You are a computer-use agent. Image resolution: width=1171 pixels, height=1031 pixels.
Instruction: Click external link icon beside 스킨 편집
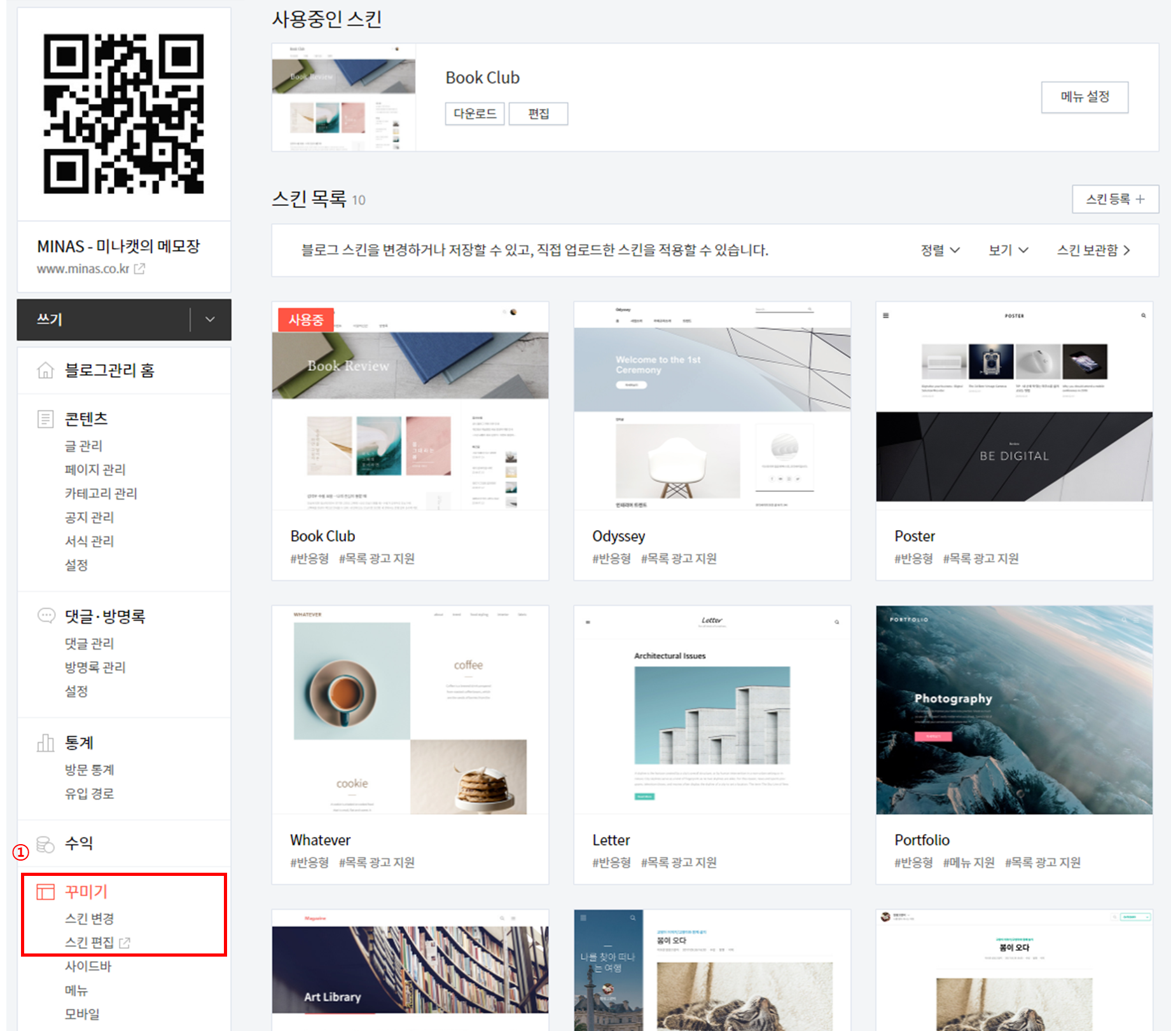(x=125, y=943)
